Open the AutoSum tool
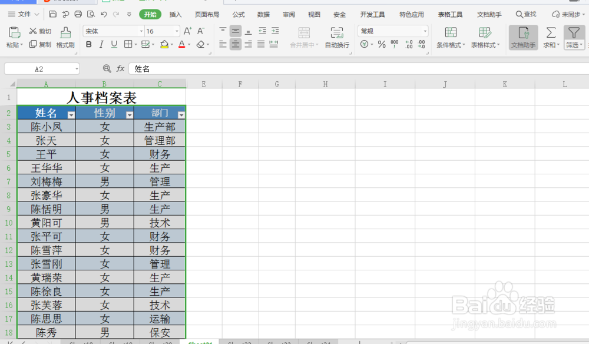 pos(550,38)
